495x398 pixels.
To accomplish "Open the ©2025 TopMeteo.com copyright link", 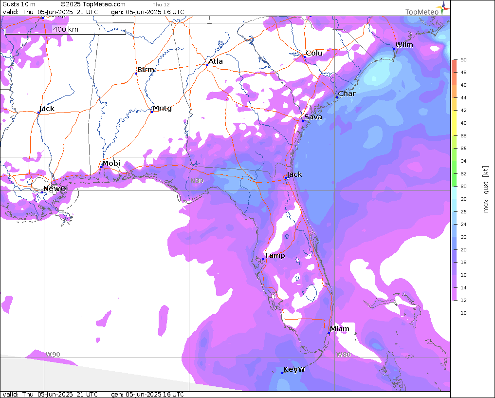I will [x=93, y=4].
